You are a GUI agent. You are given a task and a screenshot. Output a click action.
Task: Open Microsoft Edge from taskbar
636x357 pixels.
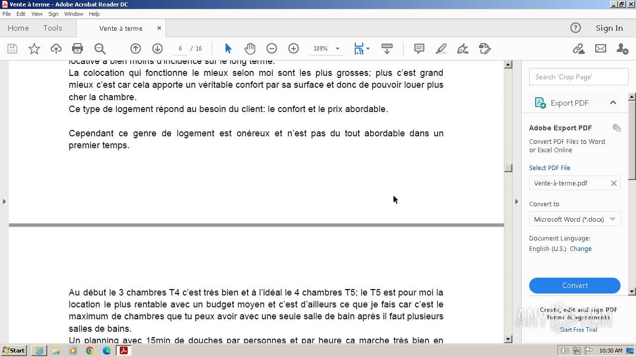107,351
